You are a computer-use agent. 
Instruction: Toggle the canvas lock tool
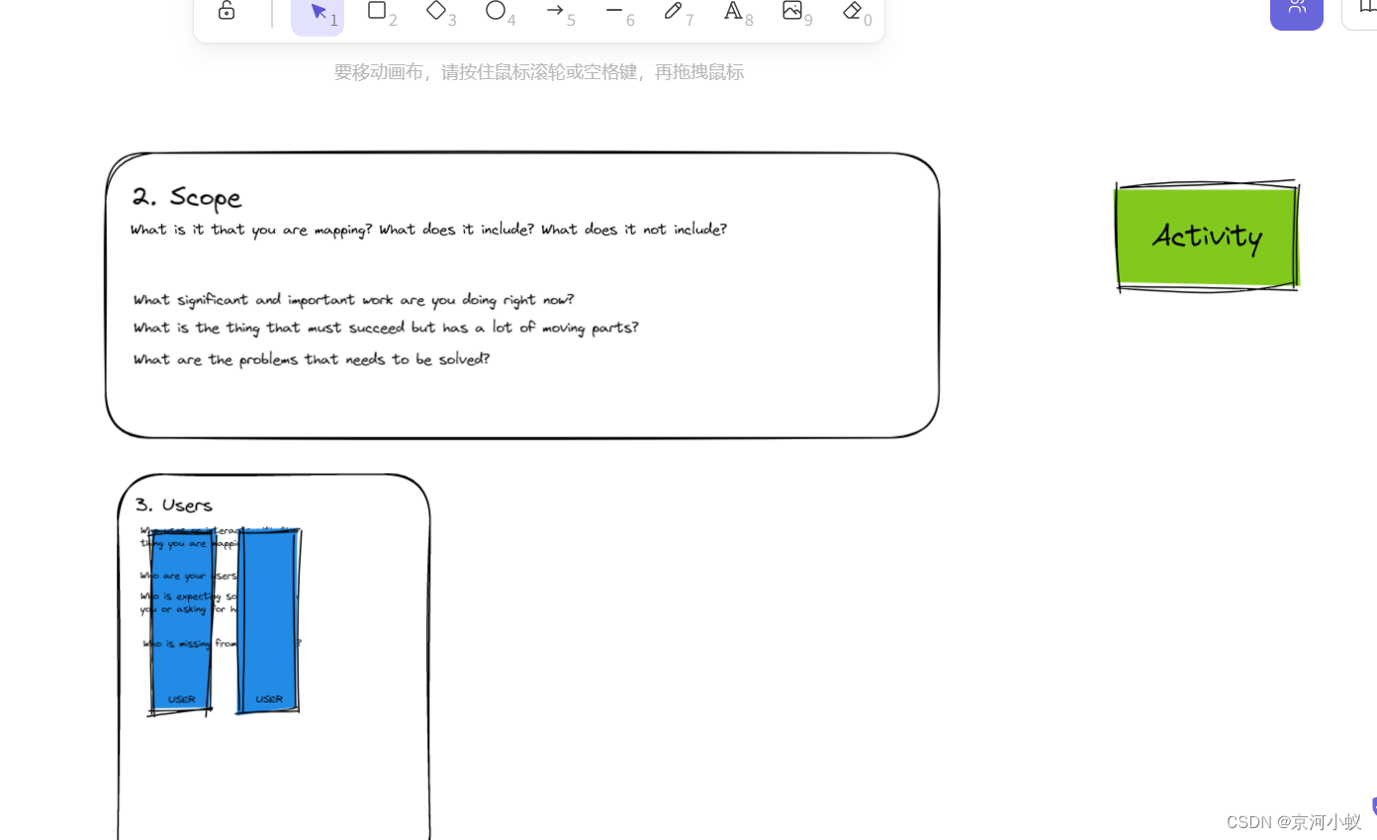[227, 11]
